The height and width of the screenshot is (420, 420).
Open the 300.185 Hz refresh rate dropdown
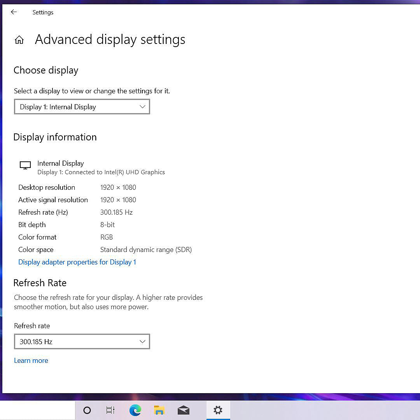pos(82,341)
